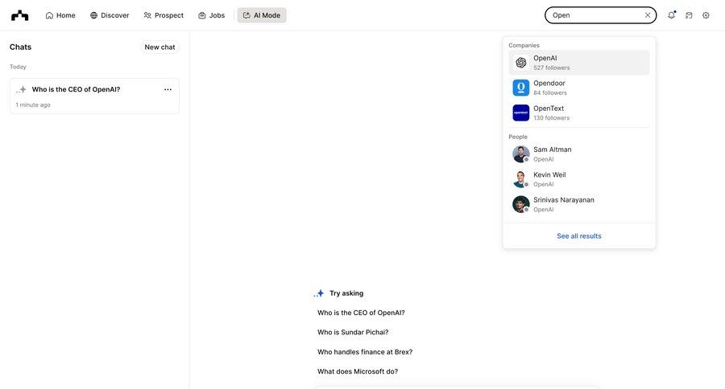Ask suggested 'Who is Sundar Pichai?' prompt
The width and height of the screenshot is (725, 389).
click(353, 332)
